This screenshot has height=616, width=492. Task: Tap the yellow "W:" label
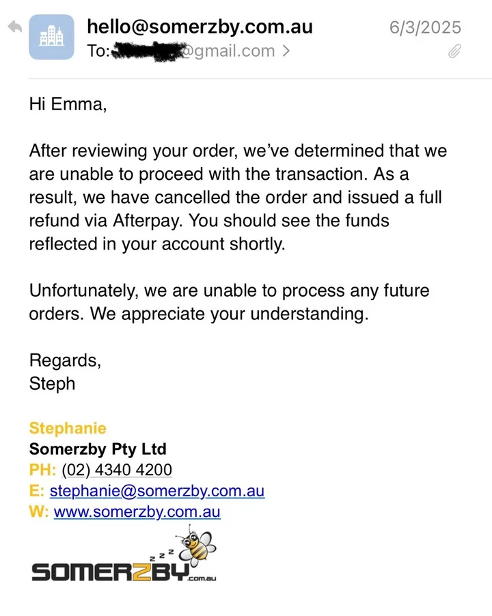tap(38, 511)
